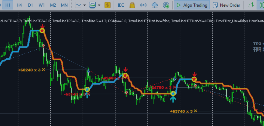Image resolution: width=264 pixels, height=126 pixels.
Task: Switch to the MN timeframe
Action: pyautogui.click(x=64, y=5)
